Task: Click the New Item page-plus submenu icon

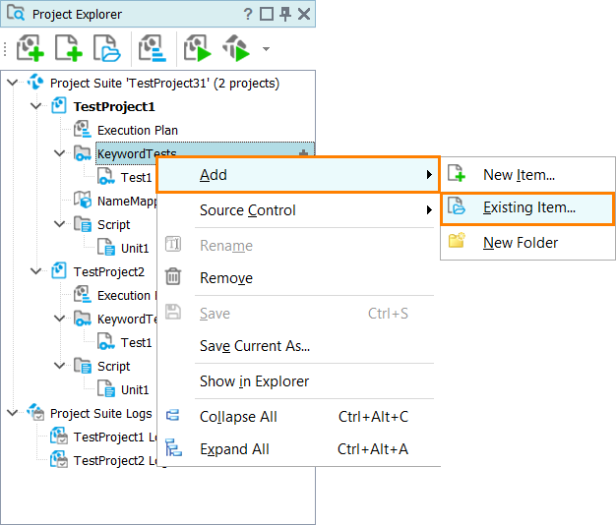Action: coord(457,173)
